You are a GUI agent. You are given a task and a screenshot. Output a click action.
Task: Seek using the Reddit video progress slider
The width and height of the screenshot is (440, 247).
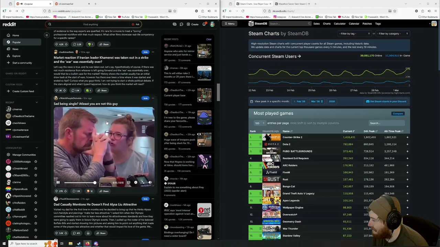click(x=87, y=183)
